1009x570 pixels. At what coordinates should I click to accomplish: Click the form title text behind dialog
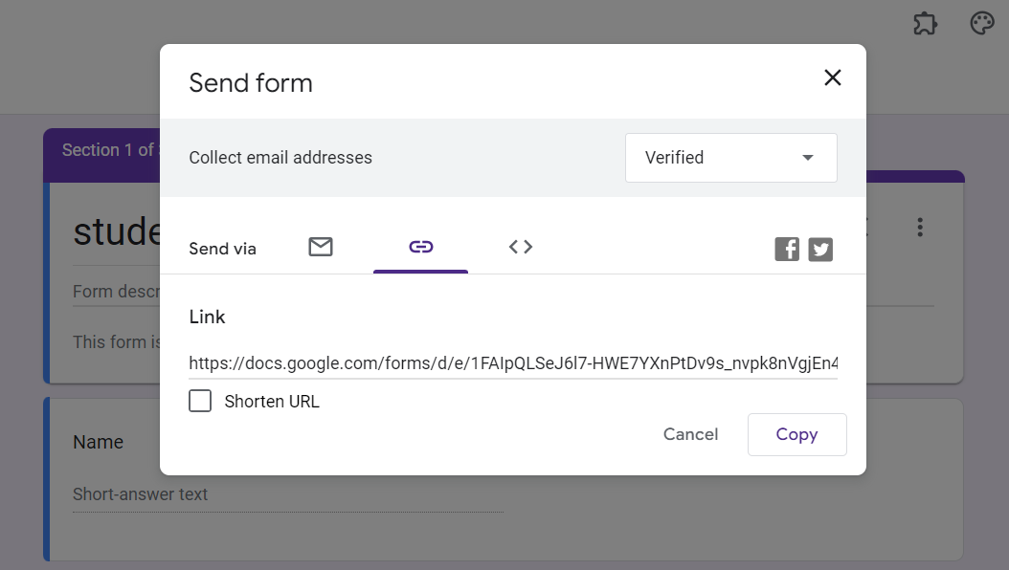pyautogui.click(x=117, y=231)
